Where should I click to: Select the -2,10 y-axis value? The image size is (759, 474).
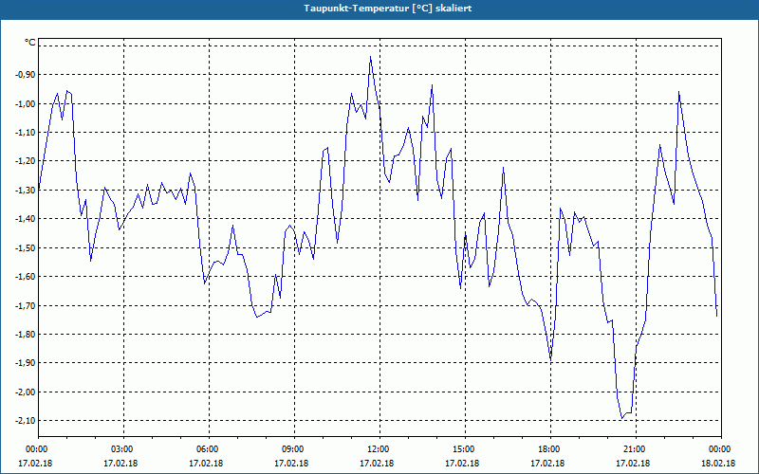[25, 420]
